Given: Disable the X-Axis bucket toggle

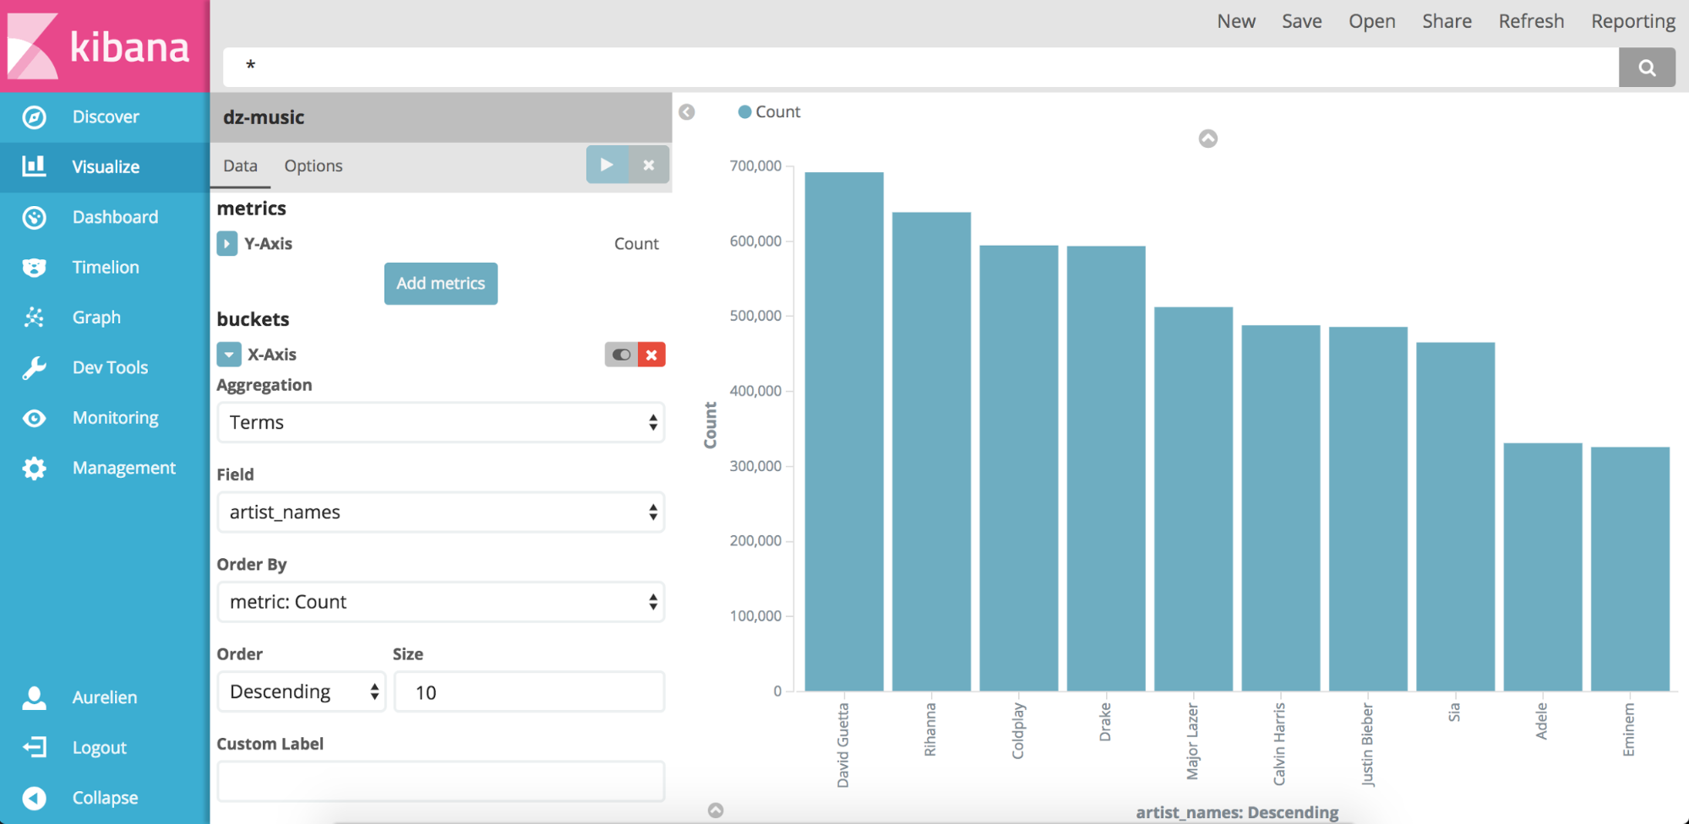Looking at the screenshot, I should coord(620,355).
